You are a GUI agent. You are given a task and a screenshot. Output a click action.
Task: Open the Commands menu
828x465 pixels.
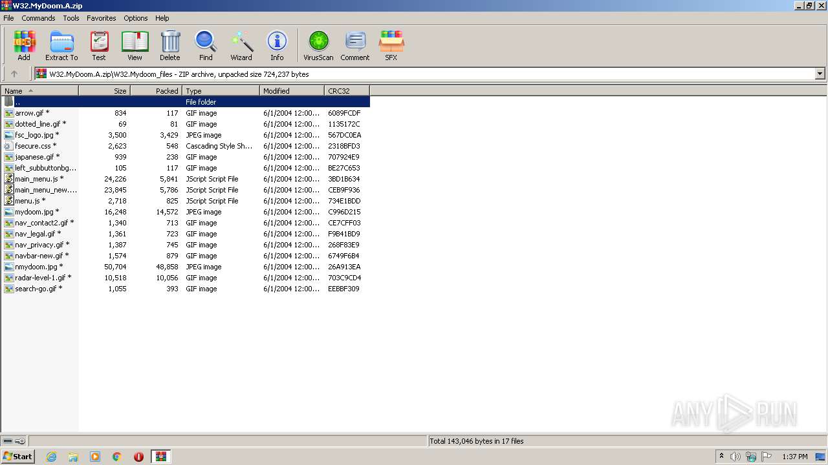(x=38, y=18)
